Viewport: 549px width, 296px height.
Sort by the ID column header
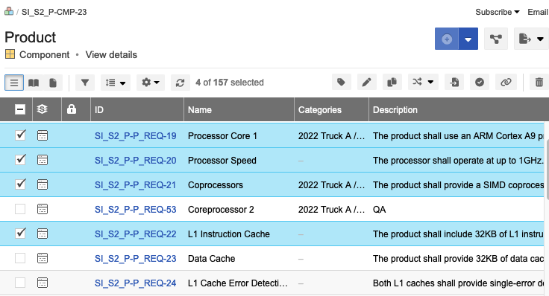(x=137, y=109)
